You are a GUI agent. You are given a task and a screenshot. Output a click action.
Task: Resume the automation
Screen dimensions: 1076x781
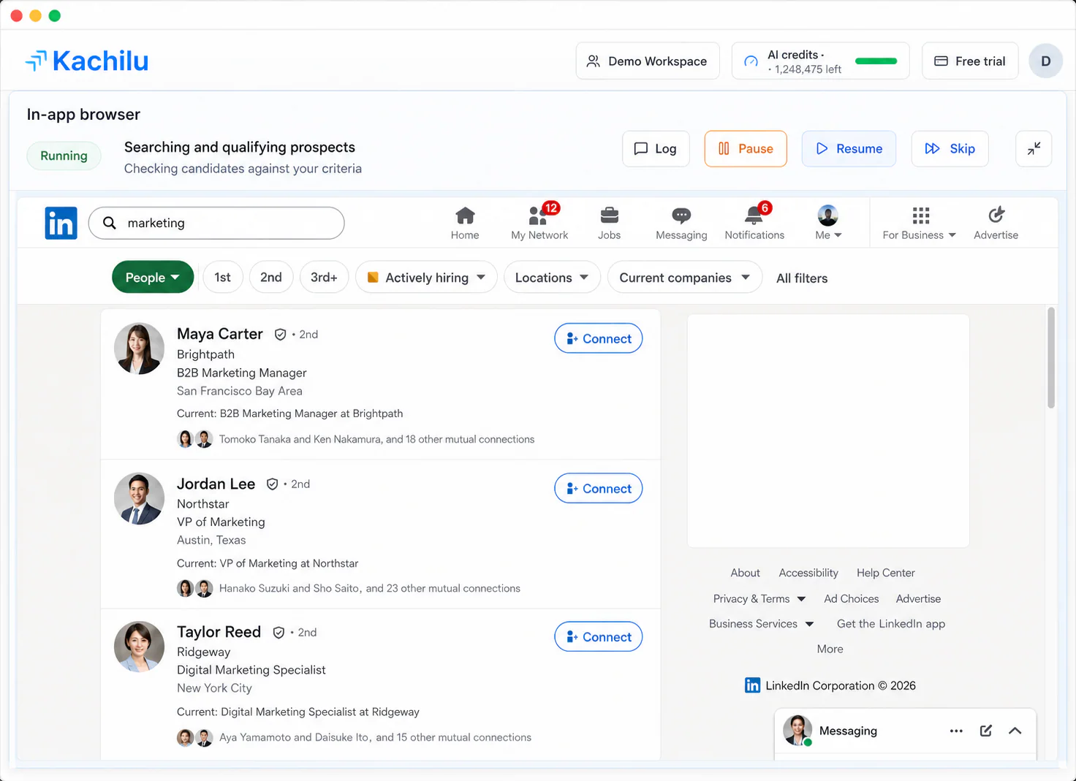click(x=849, y=149)
